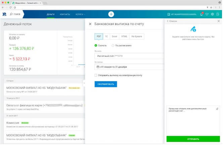Close the chat side panel
This screenshot has width=224, height=145.
[219, 21]
